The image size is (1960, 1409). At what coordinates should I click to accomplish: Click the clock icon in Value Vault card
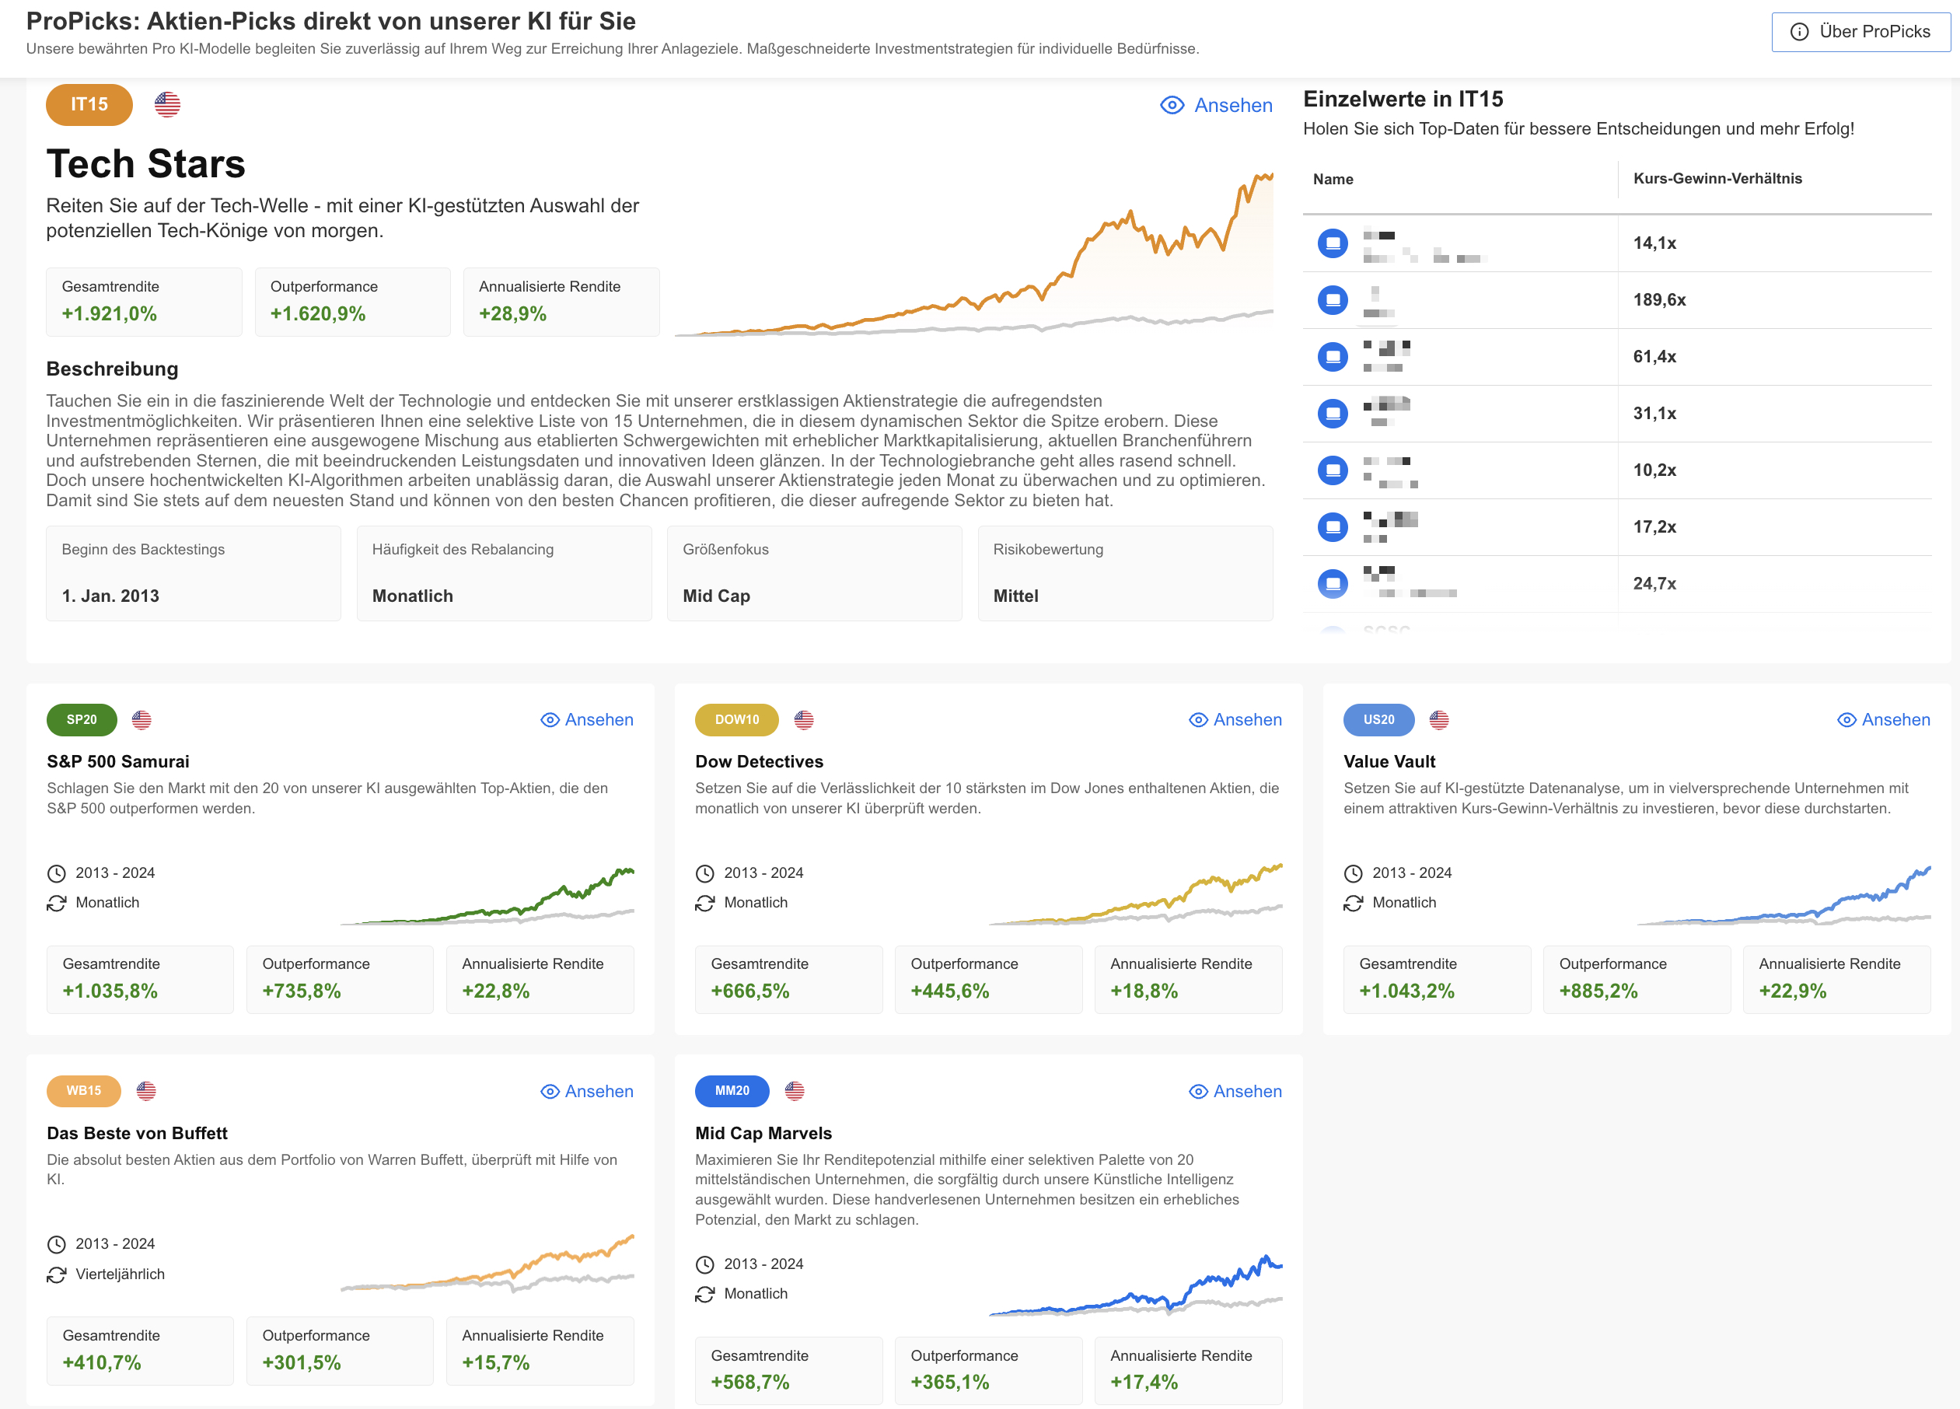1353,873
